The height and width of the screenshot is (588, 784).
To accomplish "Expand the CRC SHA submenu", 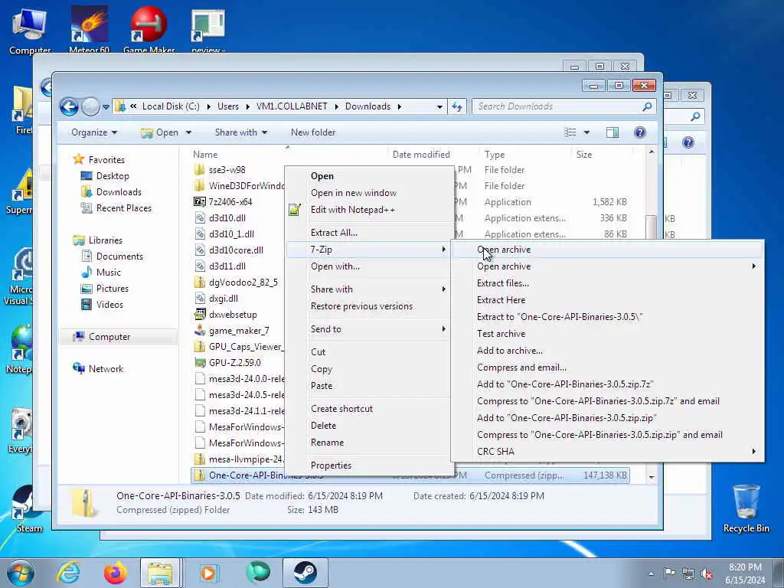I will pyautogui.click(x=608, y=452).
